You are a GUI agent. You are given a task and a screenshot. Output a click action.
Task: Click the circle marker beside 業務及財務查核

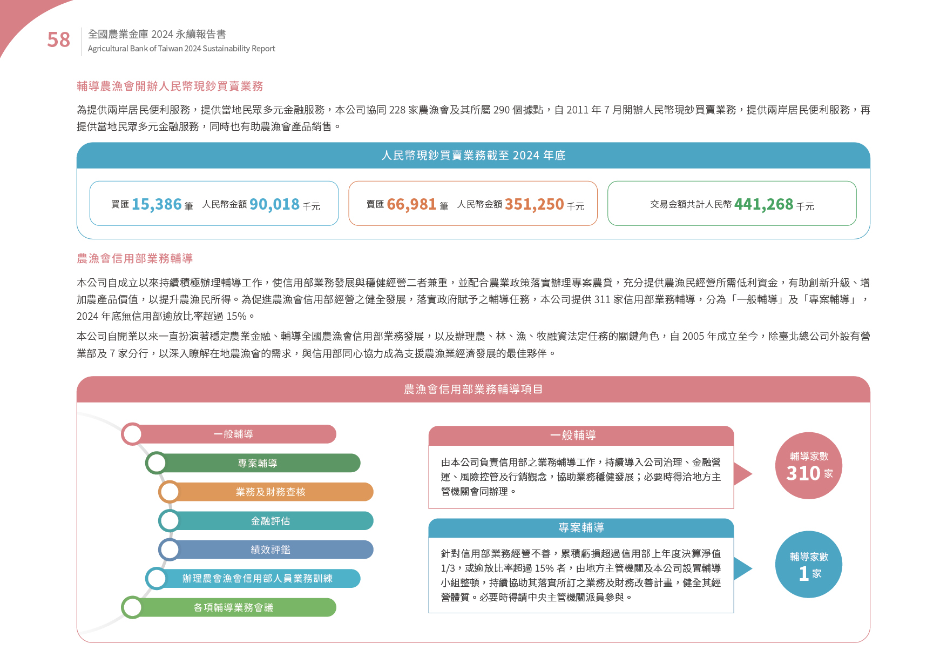[170, 492]
